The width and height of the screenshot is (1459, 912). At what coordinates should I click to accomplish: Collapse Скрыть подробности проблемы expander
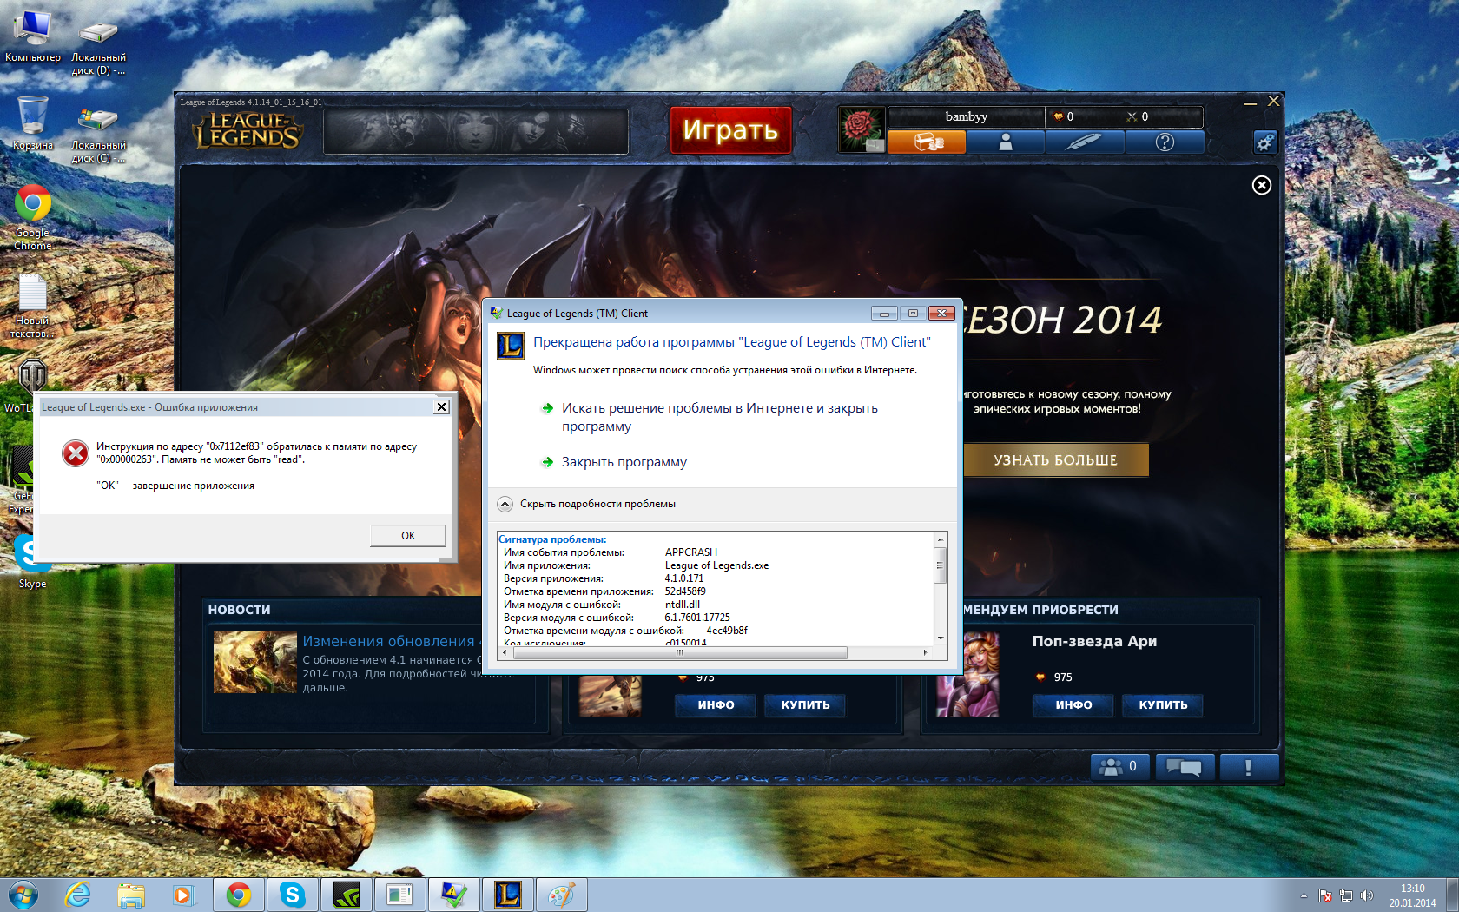587,504
